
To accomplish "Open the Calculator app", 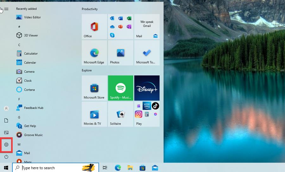I will click(27, 53).
